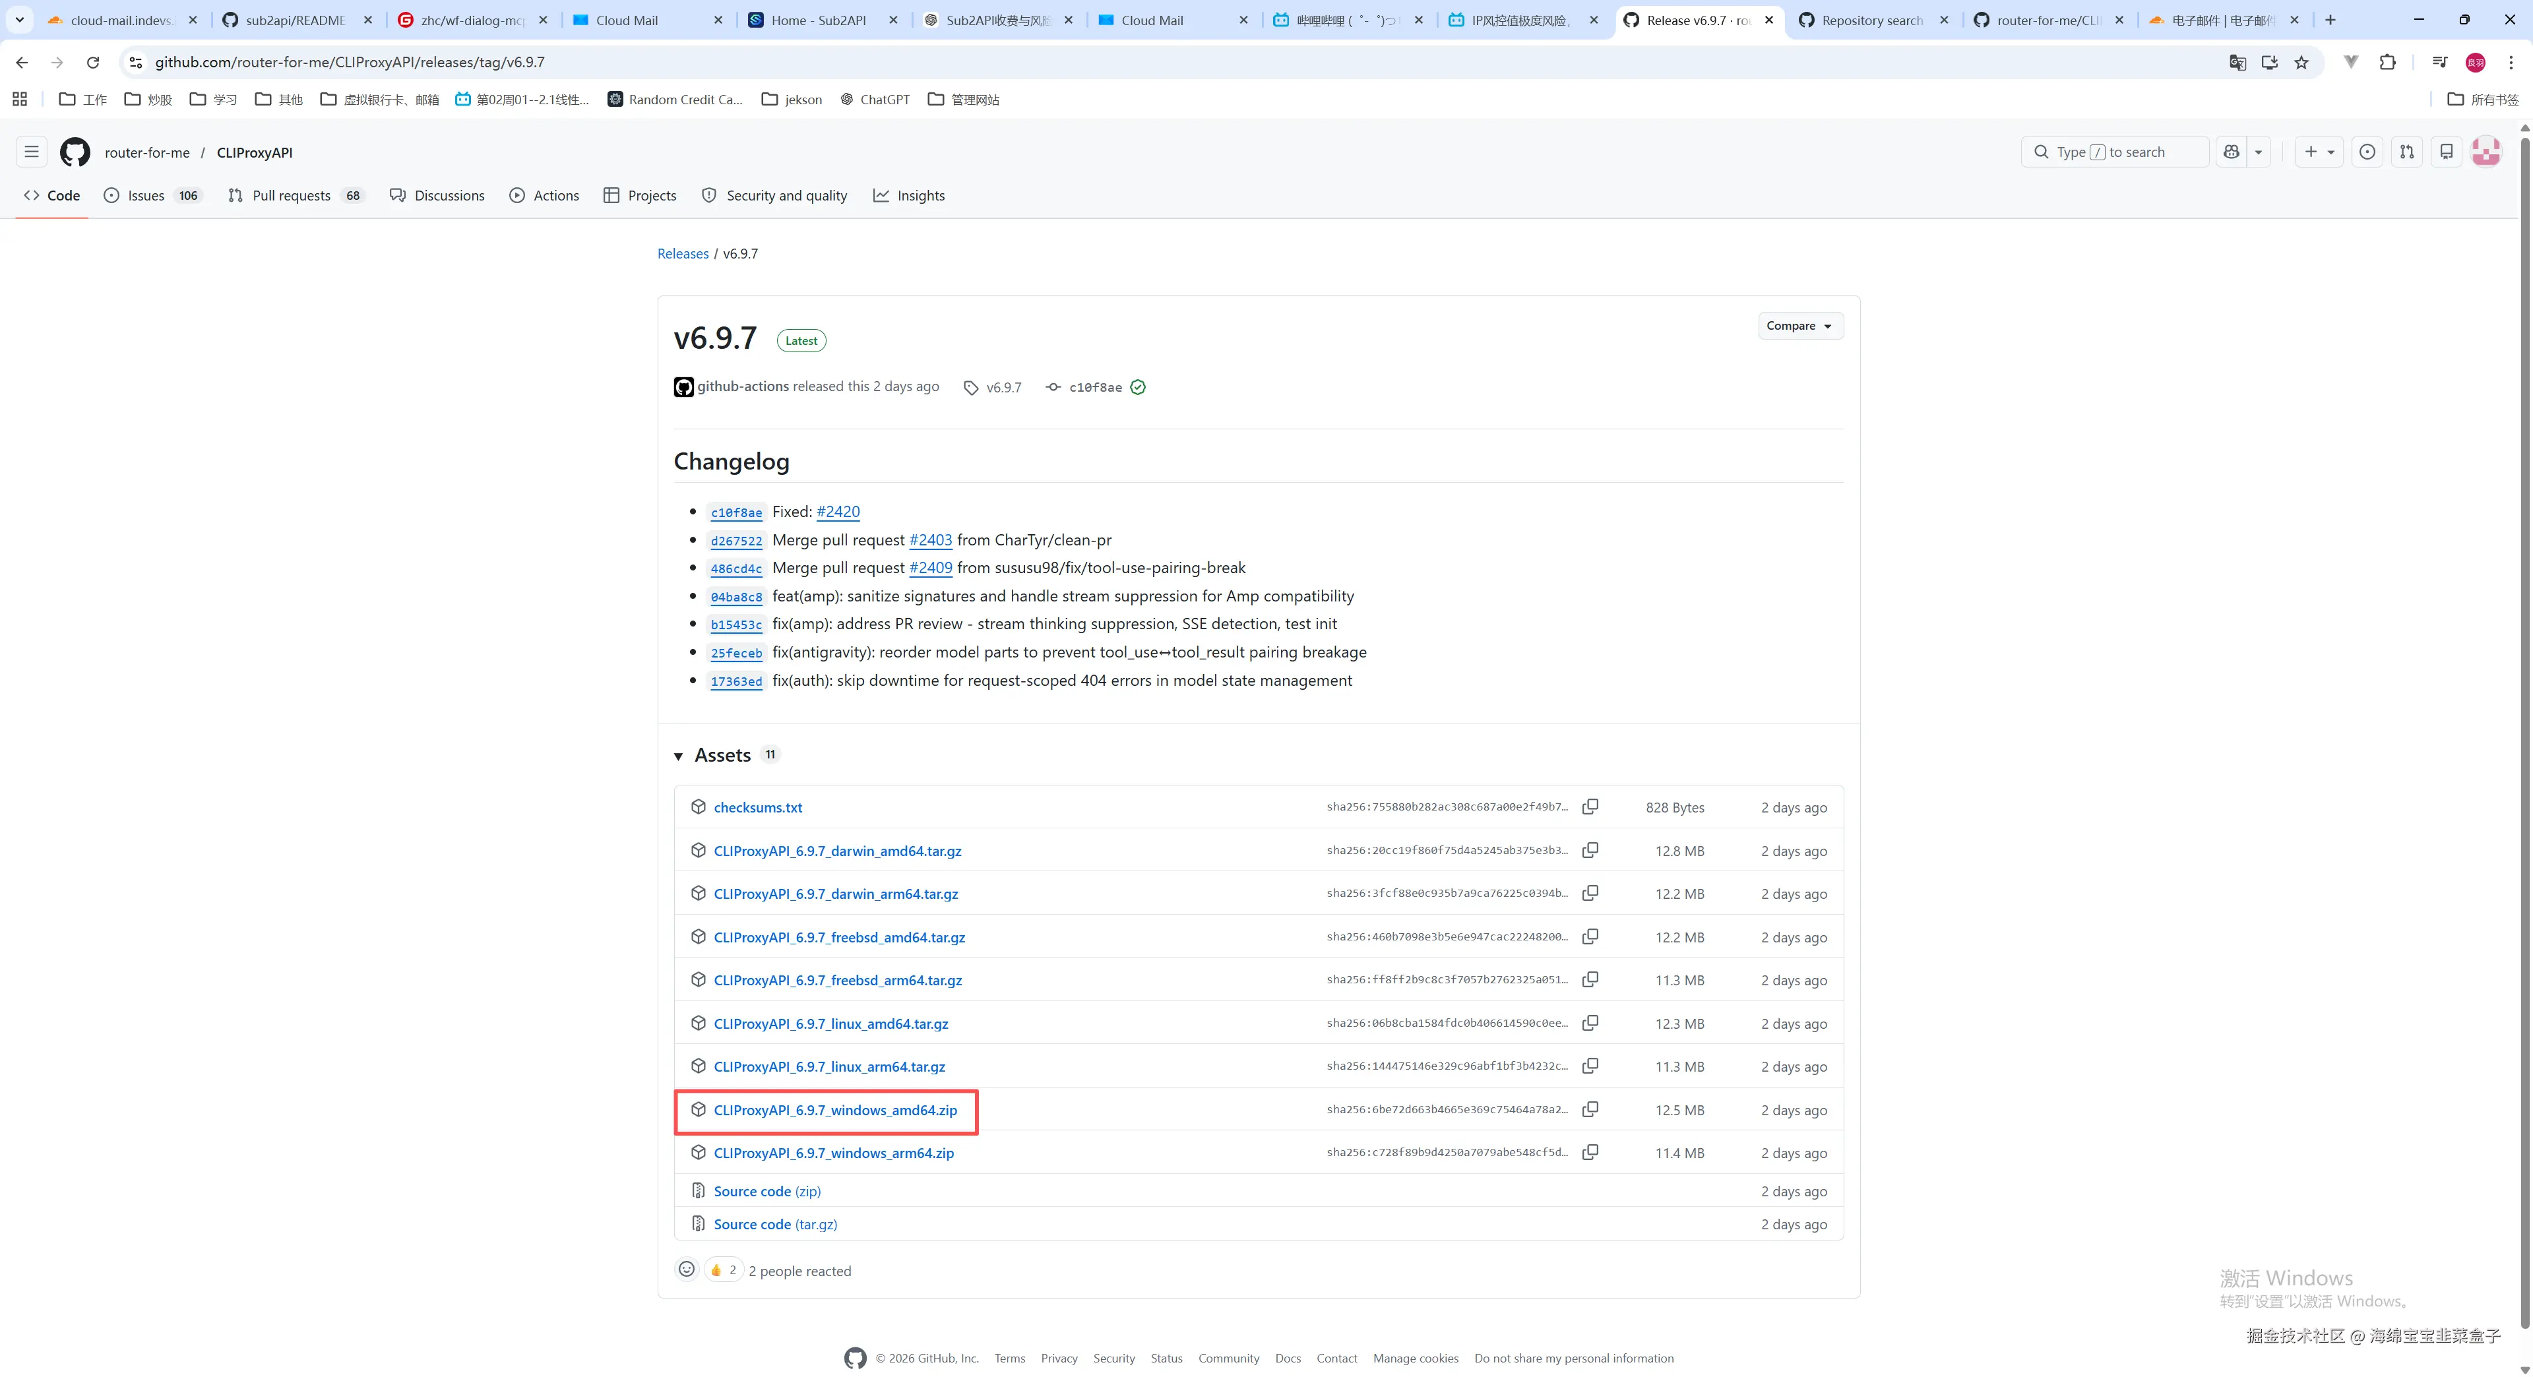Open the notifications inbox icon

pyautogui.click(x=2447, y=152)
